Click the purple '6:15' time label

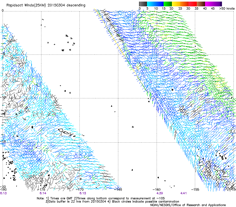[83, 193]
